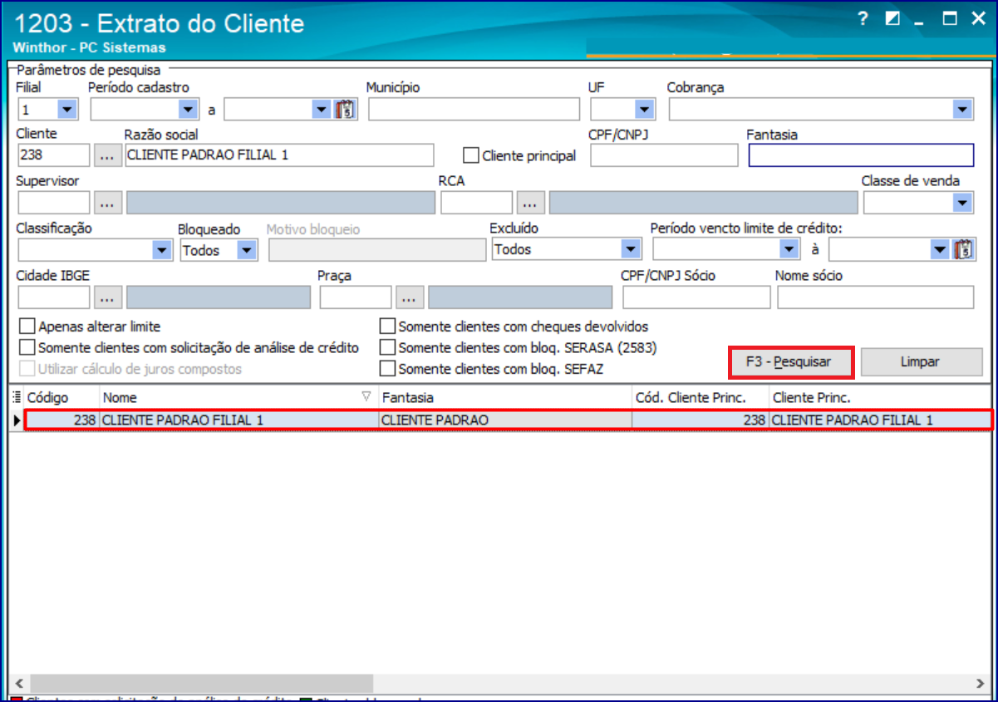
Task: Expand the Excluído dropdown
Action: (x=631, y=249)
